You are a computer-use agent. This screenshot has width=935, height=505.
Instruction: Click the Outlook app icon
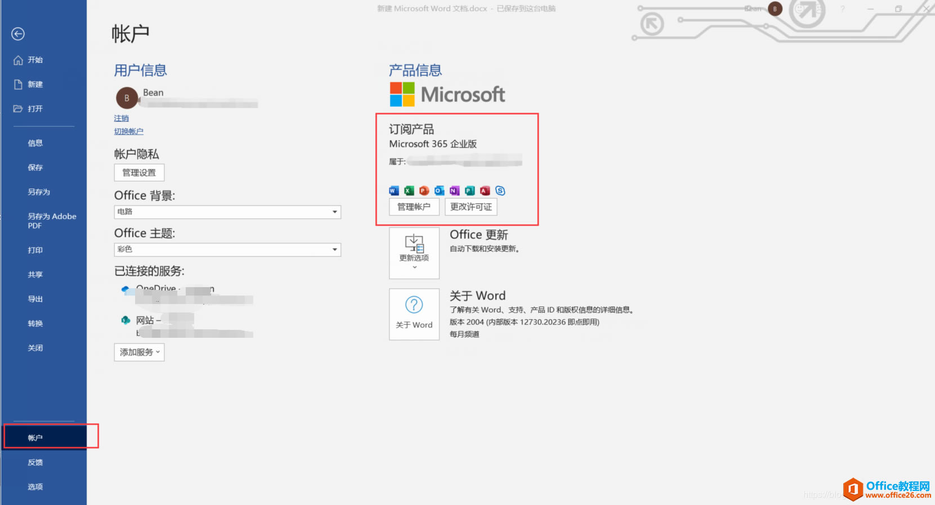440,191
